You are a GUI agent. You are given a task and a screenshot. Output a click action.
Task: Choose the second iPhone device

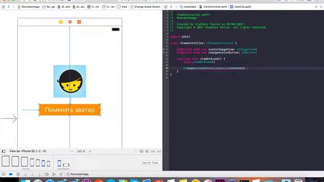pos(38,163)
